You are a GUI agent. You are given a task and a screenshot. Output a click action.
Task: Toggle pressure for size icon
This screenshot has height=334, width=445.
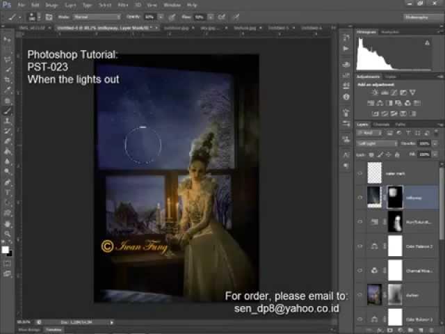tap(236, 17)
